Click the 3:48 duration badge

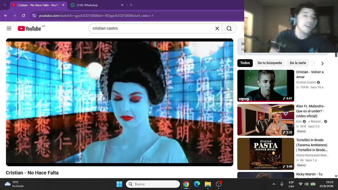click(287, 167)
